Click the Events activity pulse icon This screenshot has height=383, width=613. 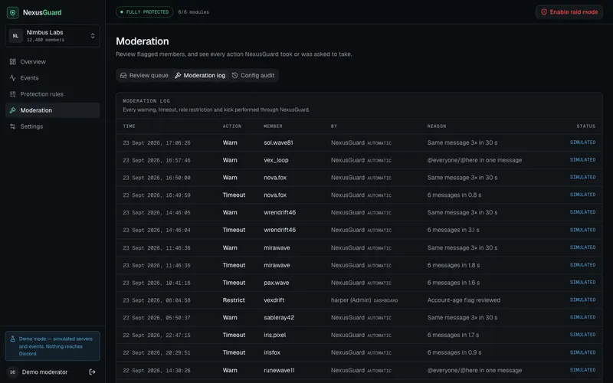coord(12,78)
